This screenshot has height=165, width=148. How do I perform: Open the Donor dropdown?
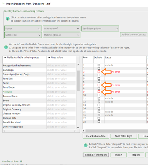(x=23, y=29)
